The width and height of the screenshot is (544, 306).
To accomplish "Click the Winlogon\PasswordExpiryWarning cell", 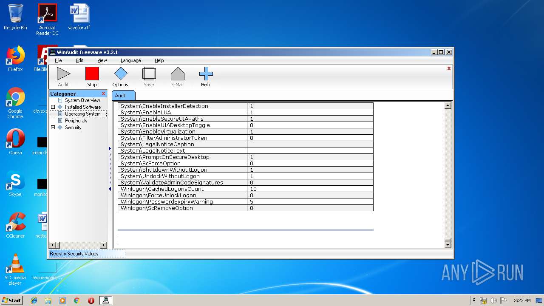I will pyautogui.click(x=183, y=201).
